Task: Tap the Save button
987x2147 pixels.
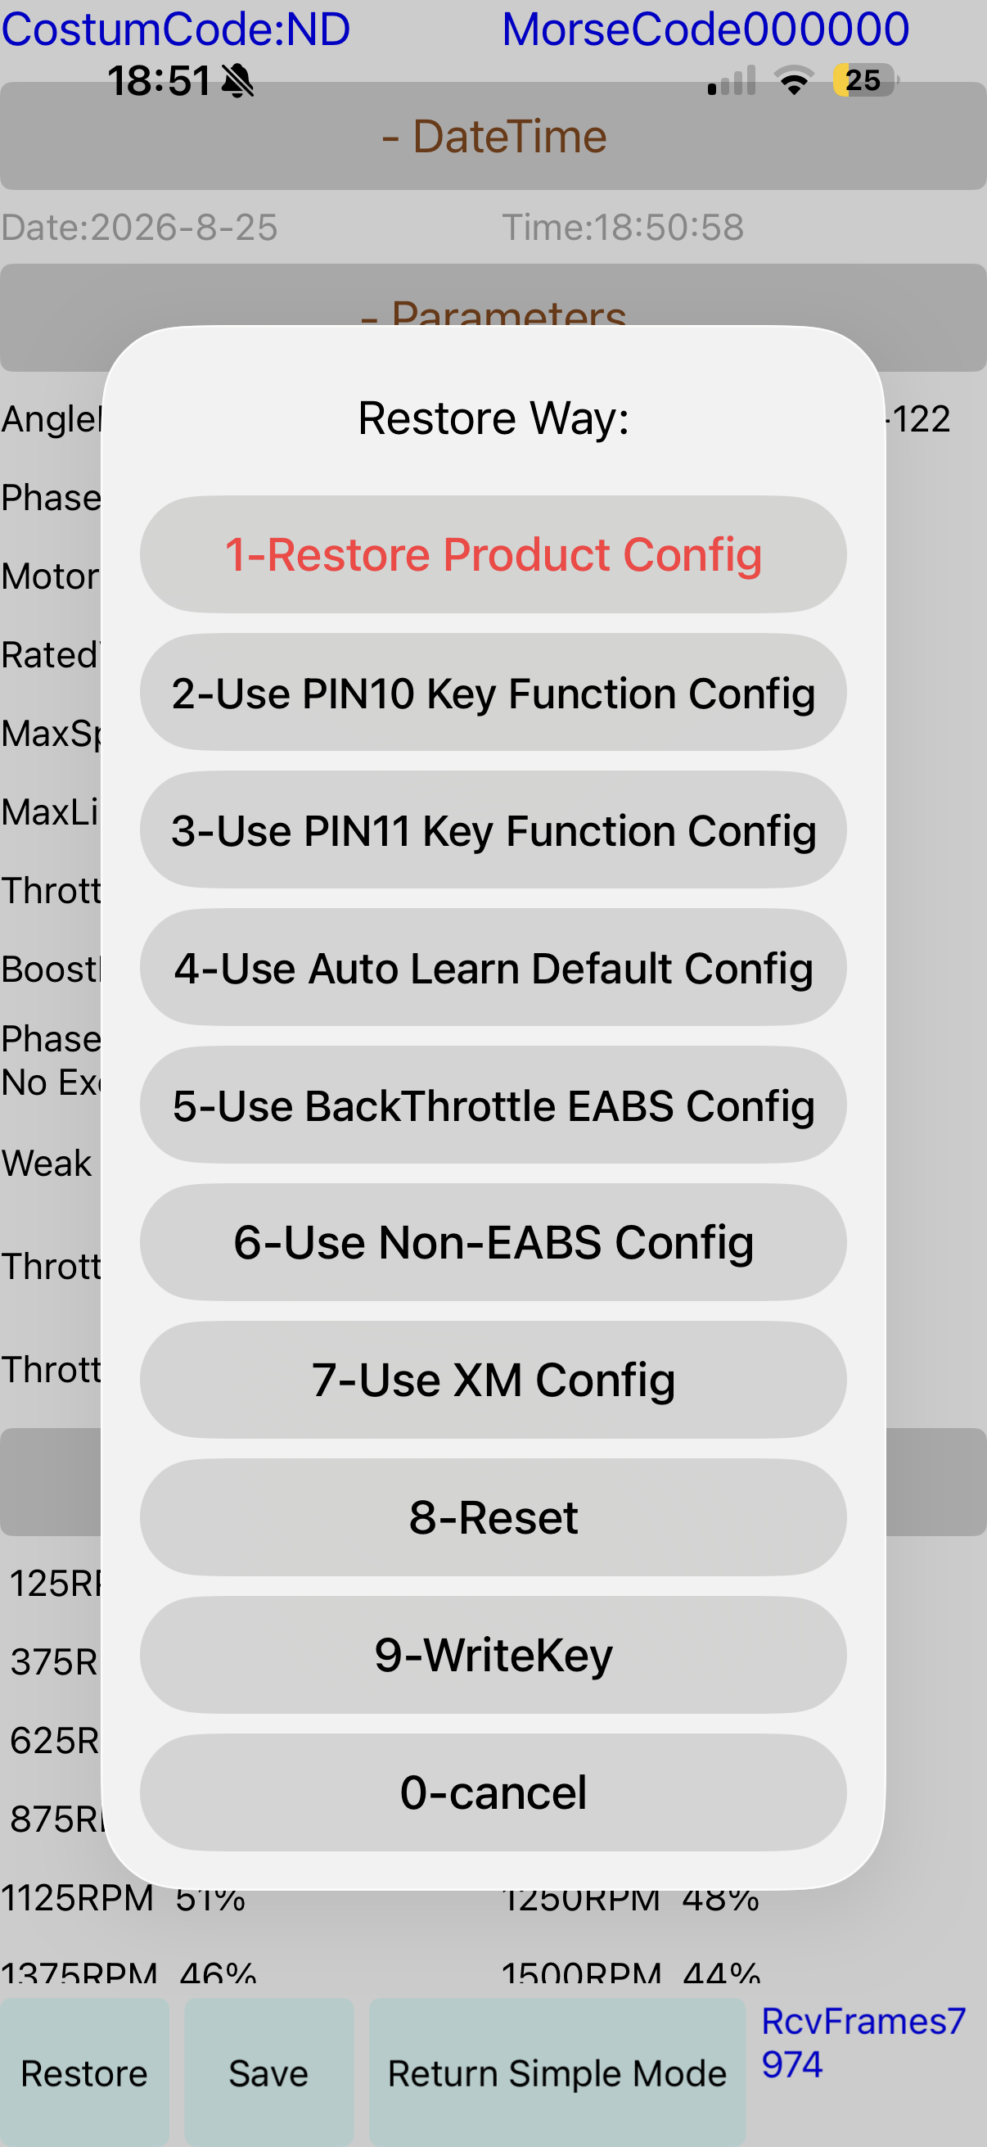Action: [x=269, y=2072]
